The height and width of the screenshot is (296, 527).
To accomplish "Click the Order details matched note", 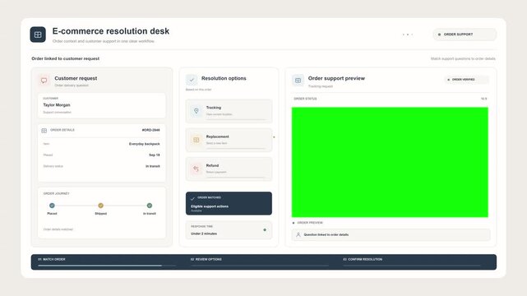I will [x=58, y=229].
